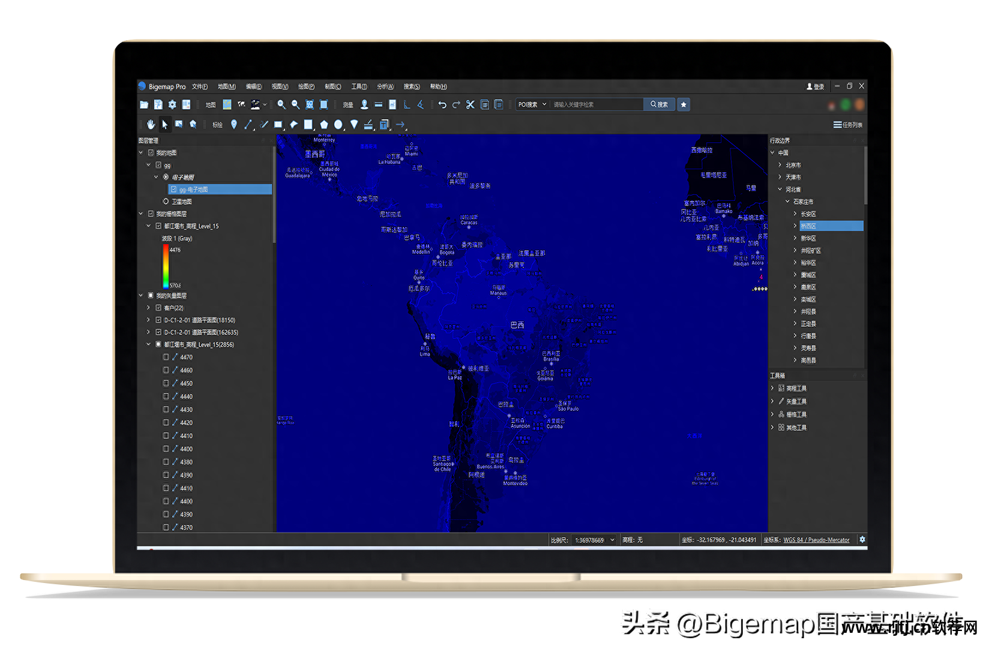Toggle checkbox for contour 4450
The height and width of the screenshot is (655, 983).
pyautogui.click(x=166, y=383)
